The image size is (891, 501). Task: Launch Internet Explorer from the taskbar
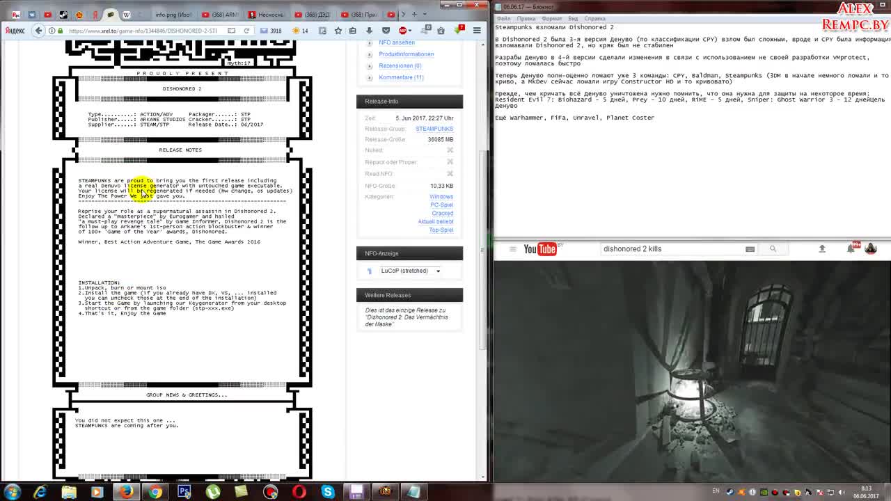pyautogui.click(x=40, y=492)
